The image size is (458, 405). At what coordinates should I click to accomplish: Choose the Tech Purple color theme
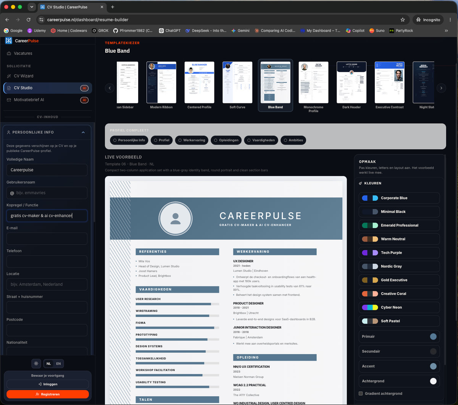[399, 253]
